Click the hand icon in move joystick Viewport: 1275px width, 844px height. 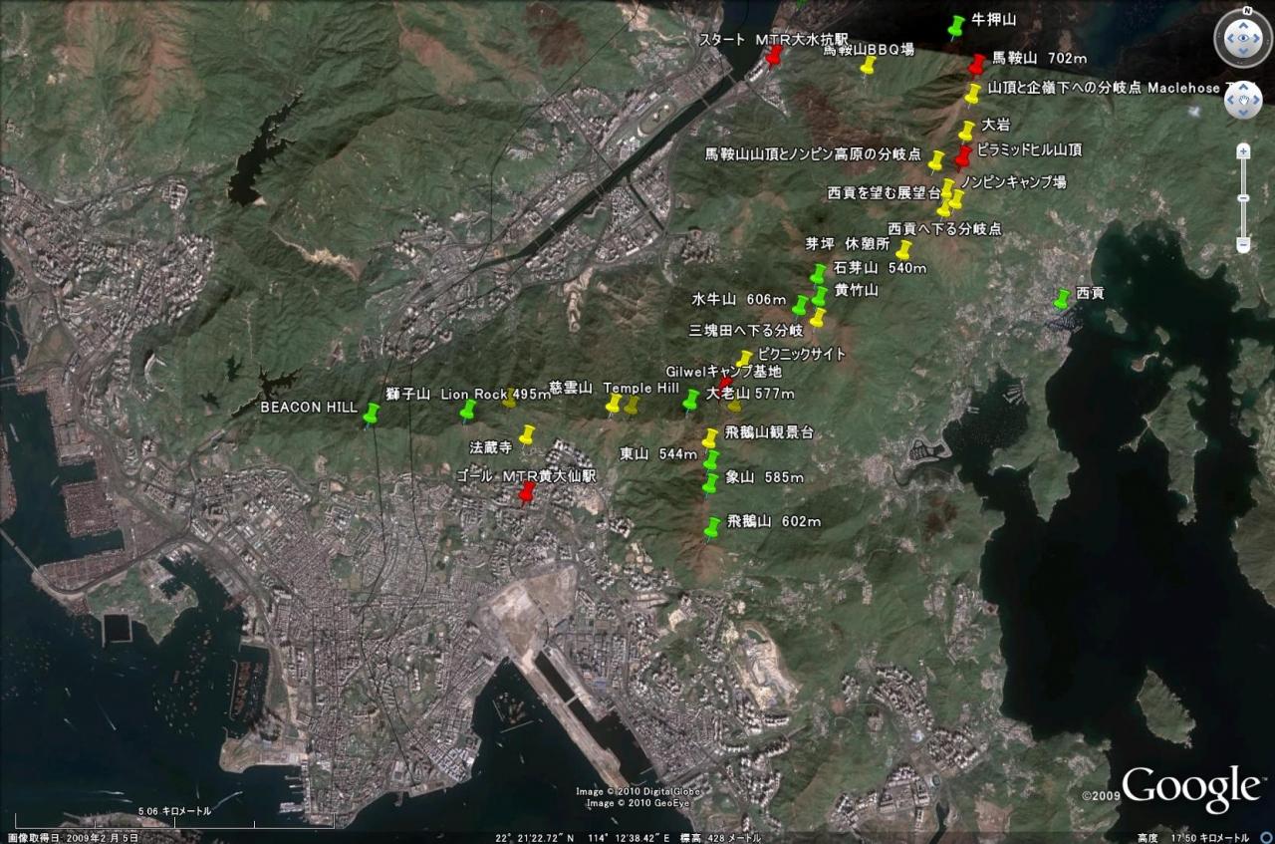click(1244, 99)
